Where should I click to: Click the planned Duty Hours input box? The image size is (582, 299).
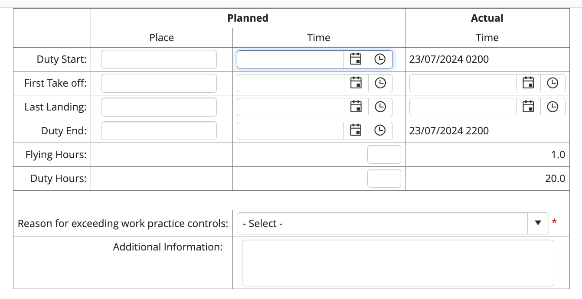point(384,178)
